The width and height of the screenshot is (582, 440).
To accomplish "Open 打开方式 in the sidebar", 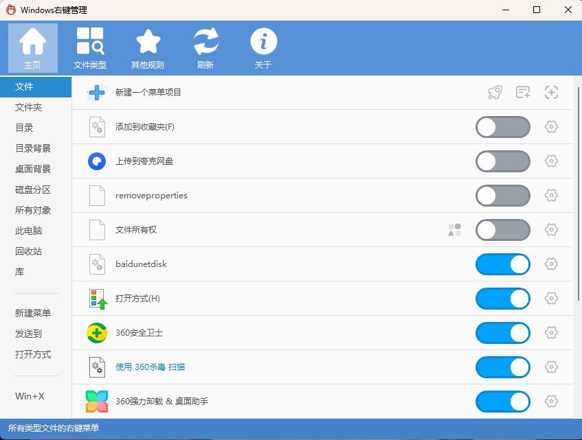I will [36, 354].
